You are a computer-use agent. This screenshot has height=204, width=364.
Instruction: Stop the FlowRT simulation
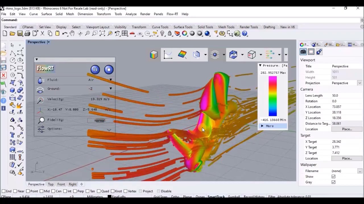point(109,70)
